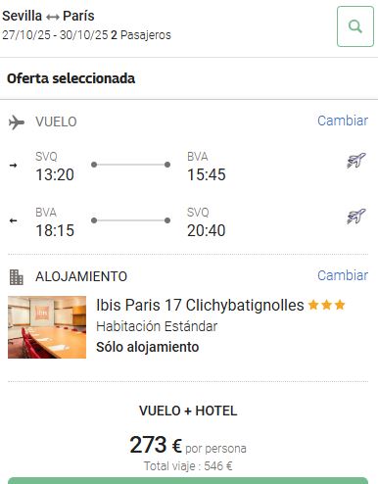This screenshot has height=484, width=378.
Task: Open the Ibis hotel photo thumbnail
Action: tap(47, 327)
